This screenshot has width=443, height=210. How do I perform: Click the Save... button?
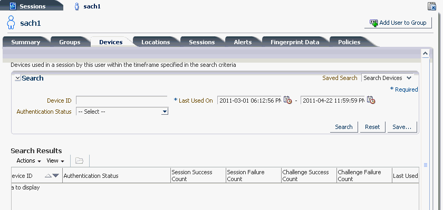[x=402, y=127]
